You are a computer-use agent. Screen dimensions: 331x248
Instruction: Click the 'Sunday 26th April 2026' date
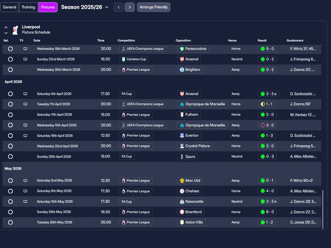pyautogui.click(x=54, y=157)
